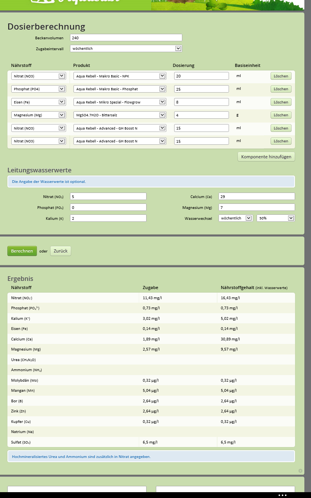Click the Nährstoffgehalt column header
This screenshot has height=498, width=311.
(x=254, y=288)
